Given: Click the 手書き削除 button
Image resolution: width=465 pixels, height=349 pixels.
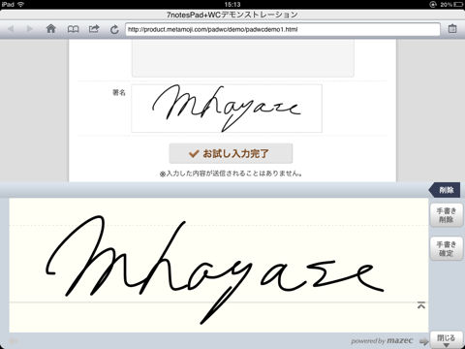Looking at the screenshot, I should (447, 215).
